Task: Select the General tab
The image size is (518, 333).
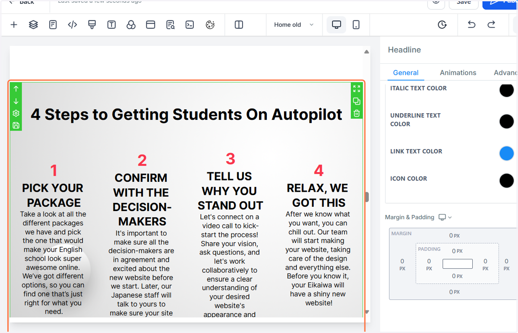Action: 406,72
